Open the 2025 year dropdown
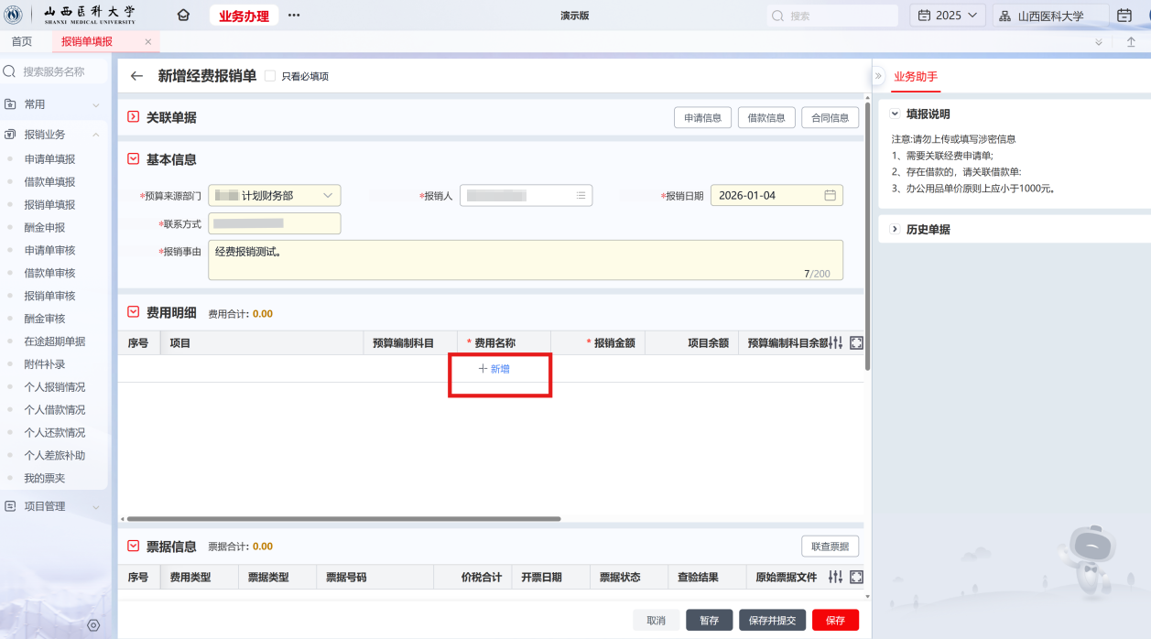1151x639 pixels. (948, 16)
